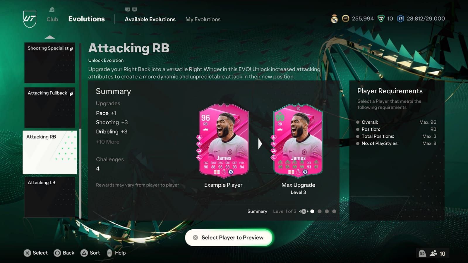Click the squad people icon near R2
468x263 pixels.
(x=433, y=253)
